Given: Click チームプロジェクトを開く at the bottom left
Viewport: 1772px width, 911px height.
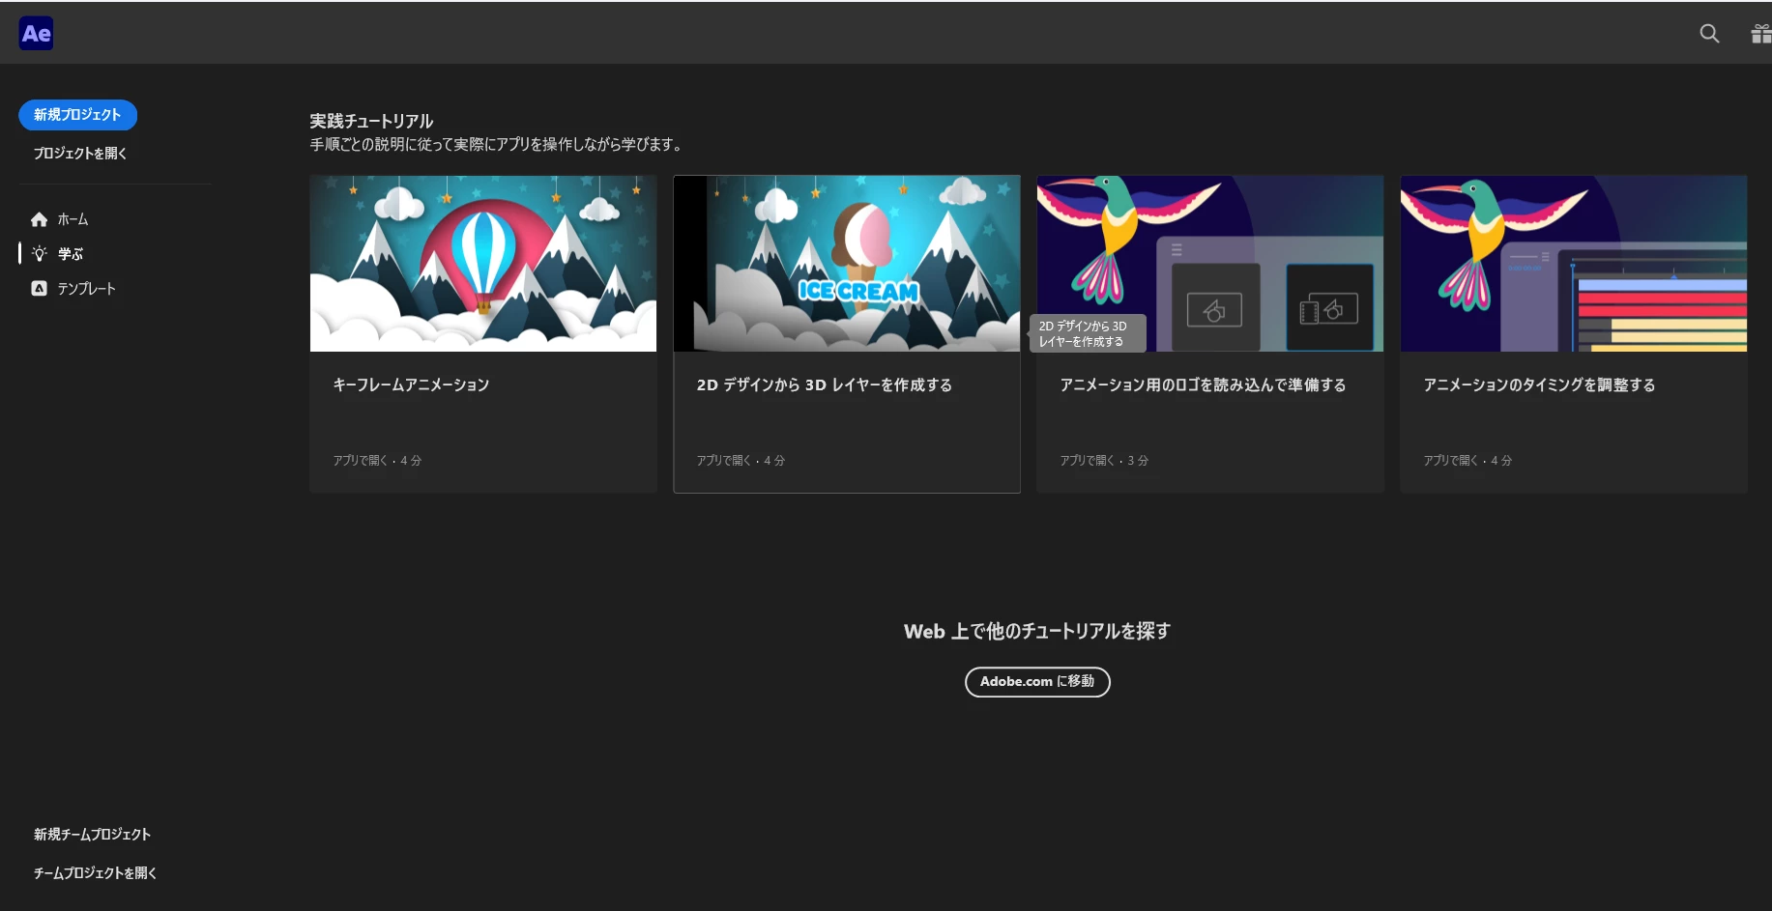Looking at the screenshot, I should coord(95,873).
